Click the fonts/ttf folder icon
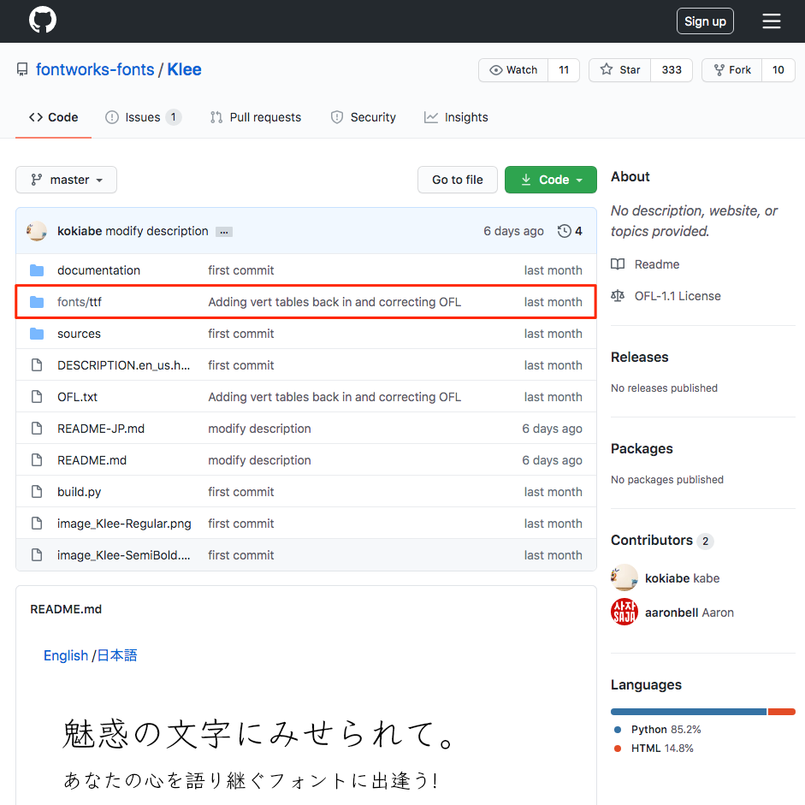Viewport: 805px width, 805px height. [x=37, y=302]
